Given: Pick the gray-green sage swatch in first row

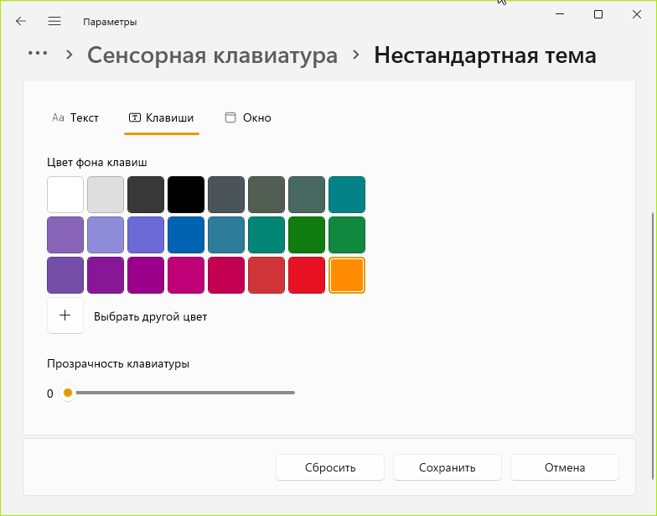Looking at the screenshot, I should click(307, 195).
